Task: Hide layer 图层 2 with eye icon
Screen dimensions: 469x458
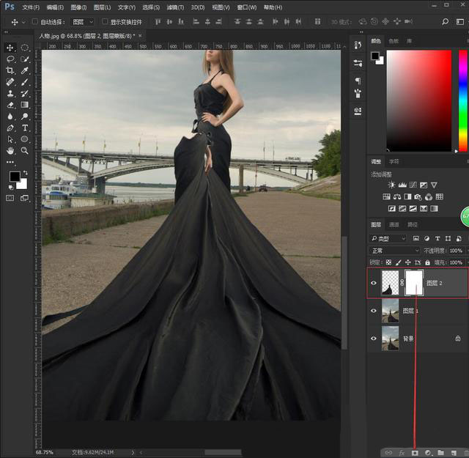Action: tap(374, 283)
